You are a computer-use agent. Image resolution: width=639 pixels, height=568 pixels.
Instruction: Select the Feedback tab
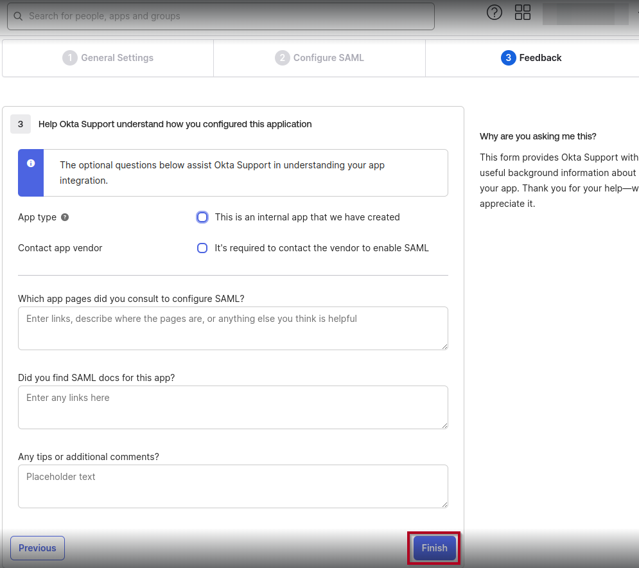click(532, 58)
